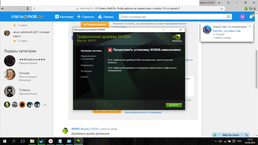Open File Explorer from taskbar
The image size is (258, 145).
(x=32, y=141)
